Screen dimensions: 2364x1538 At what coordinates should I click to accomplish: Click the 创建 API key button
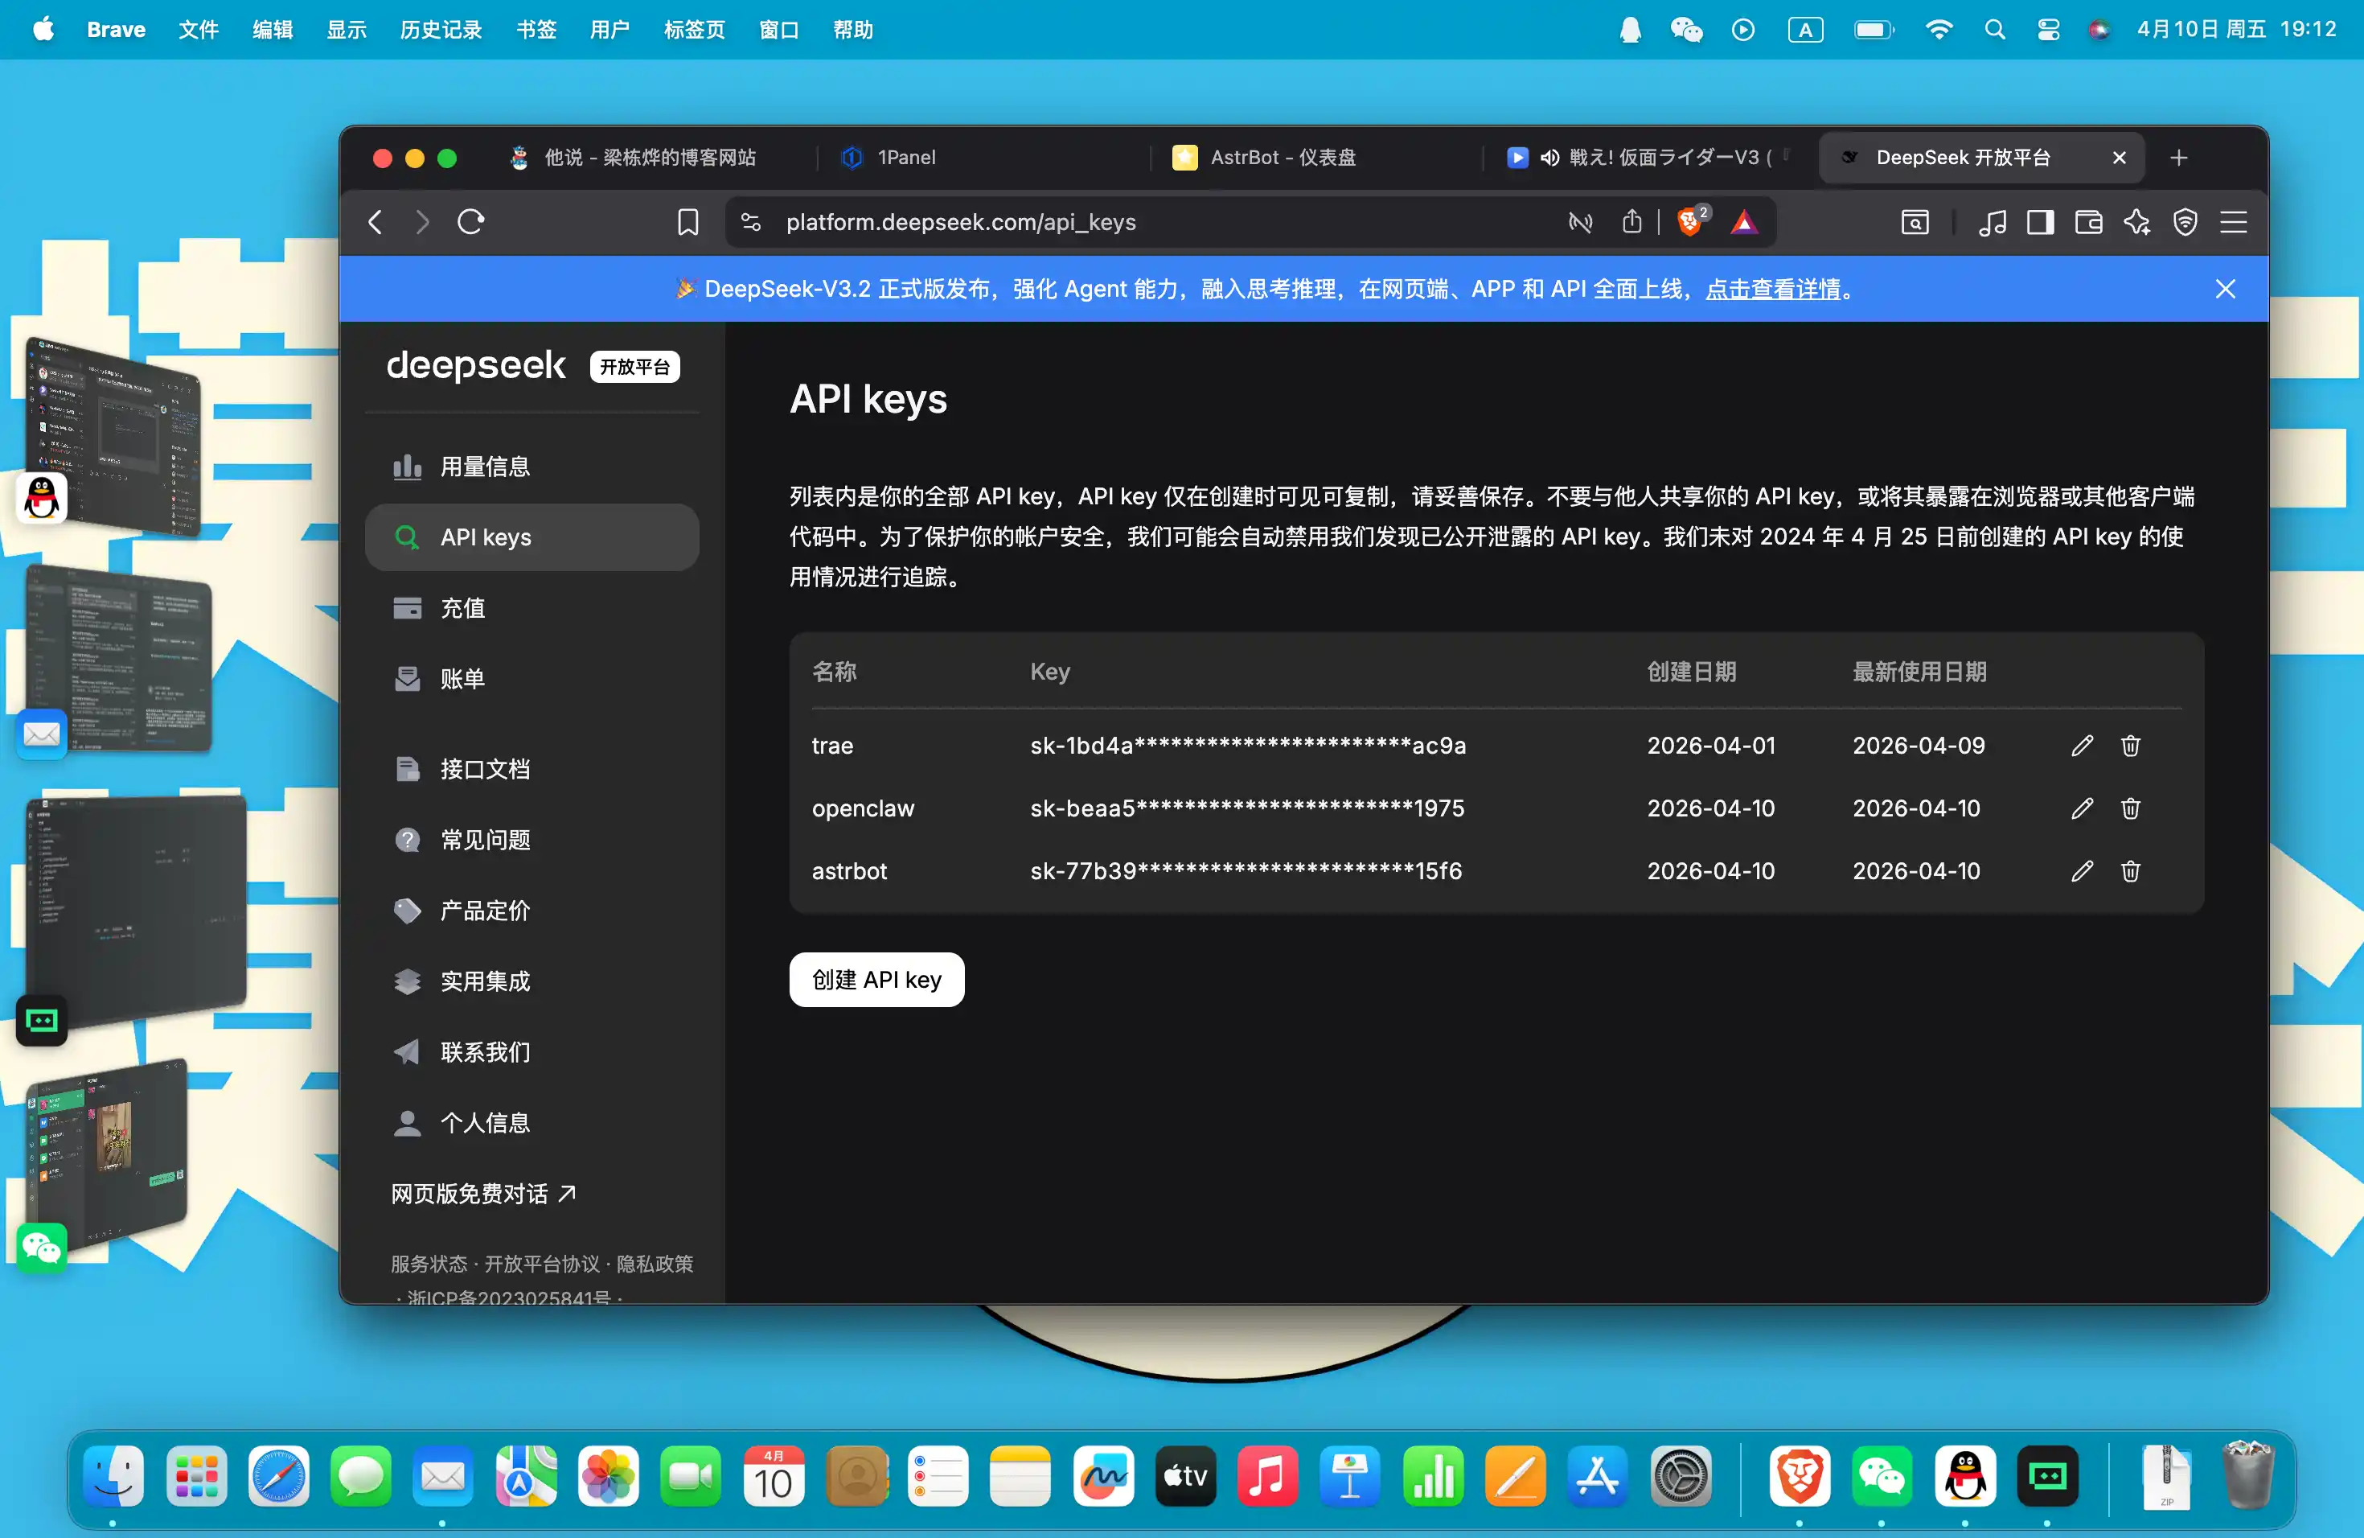(876, 980)
